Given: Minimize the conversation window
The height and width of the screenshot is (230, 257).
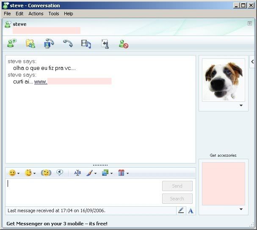Looking at the screenshot, I should 236,6.
